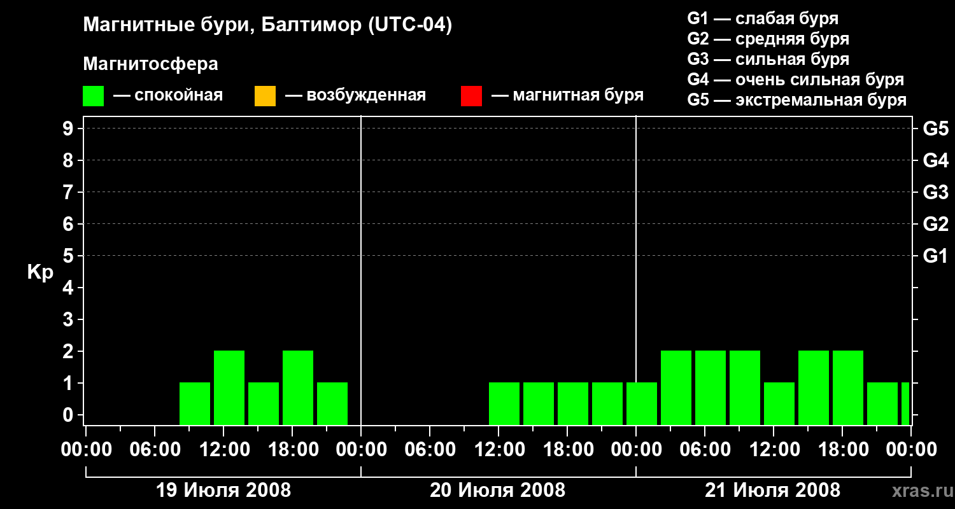Screen dimensions: 955x509
Task: Select the 'G3 — сильная буря' legend line
Action: coord(768,59)
